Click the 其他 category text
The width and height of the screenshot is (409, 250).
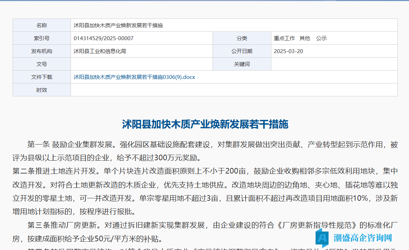coord(304,38)
